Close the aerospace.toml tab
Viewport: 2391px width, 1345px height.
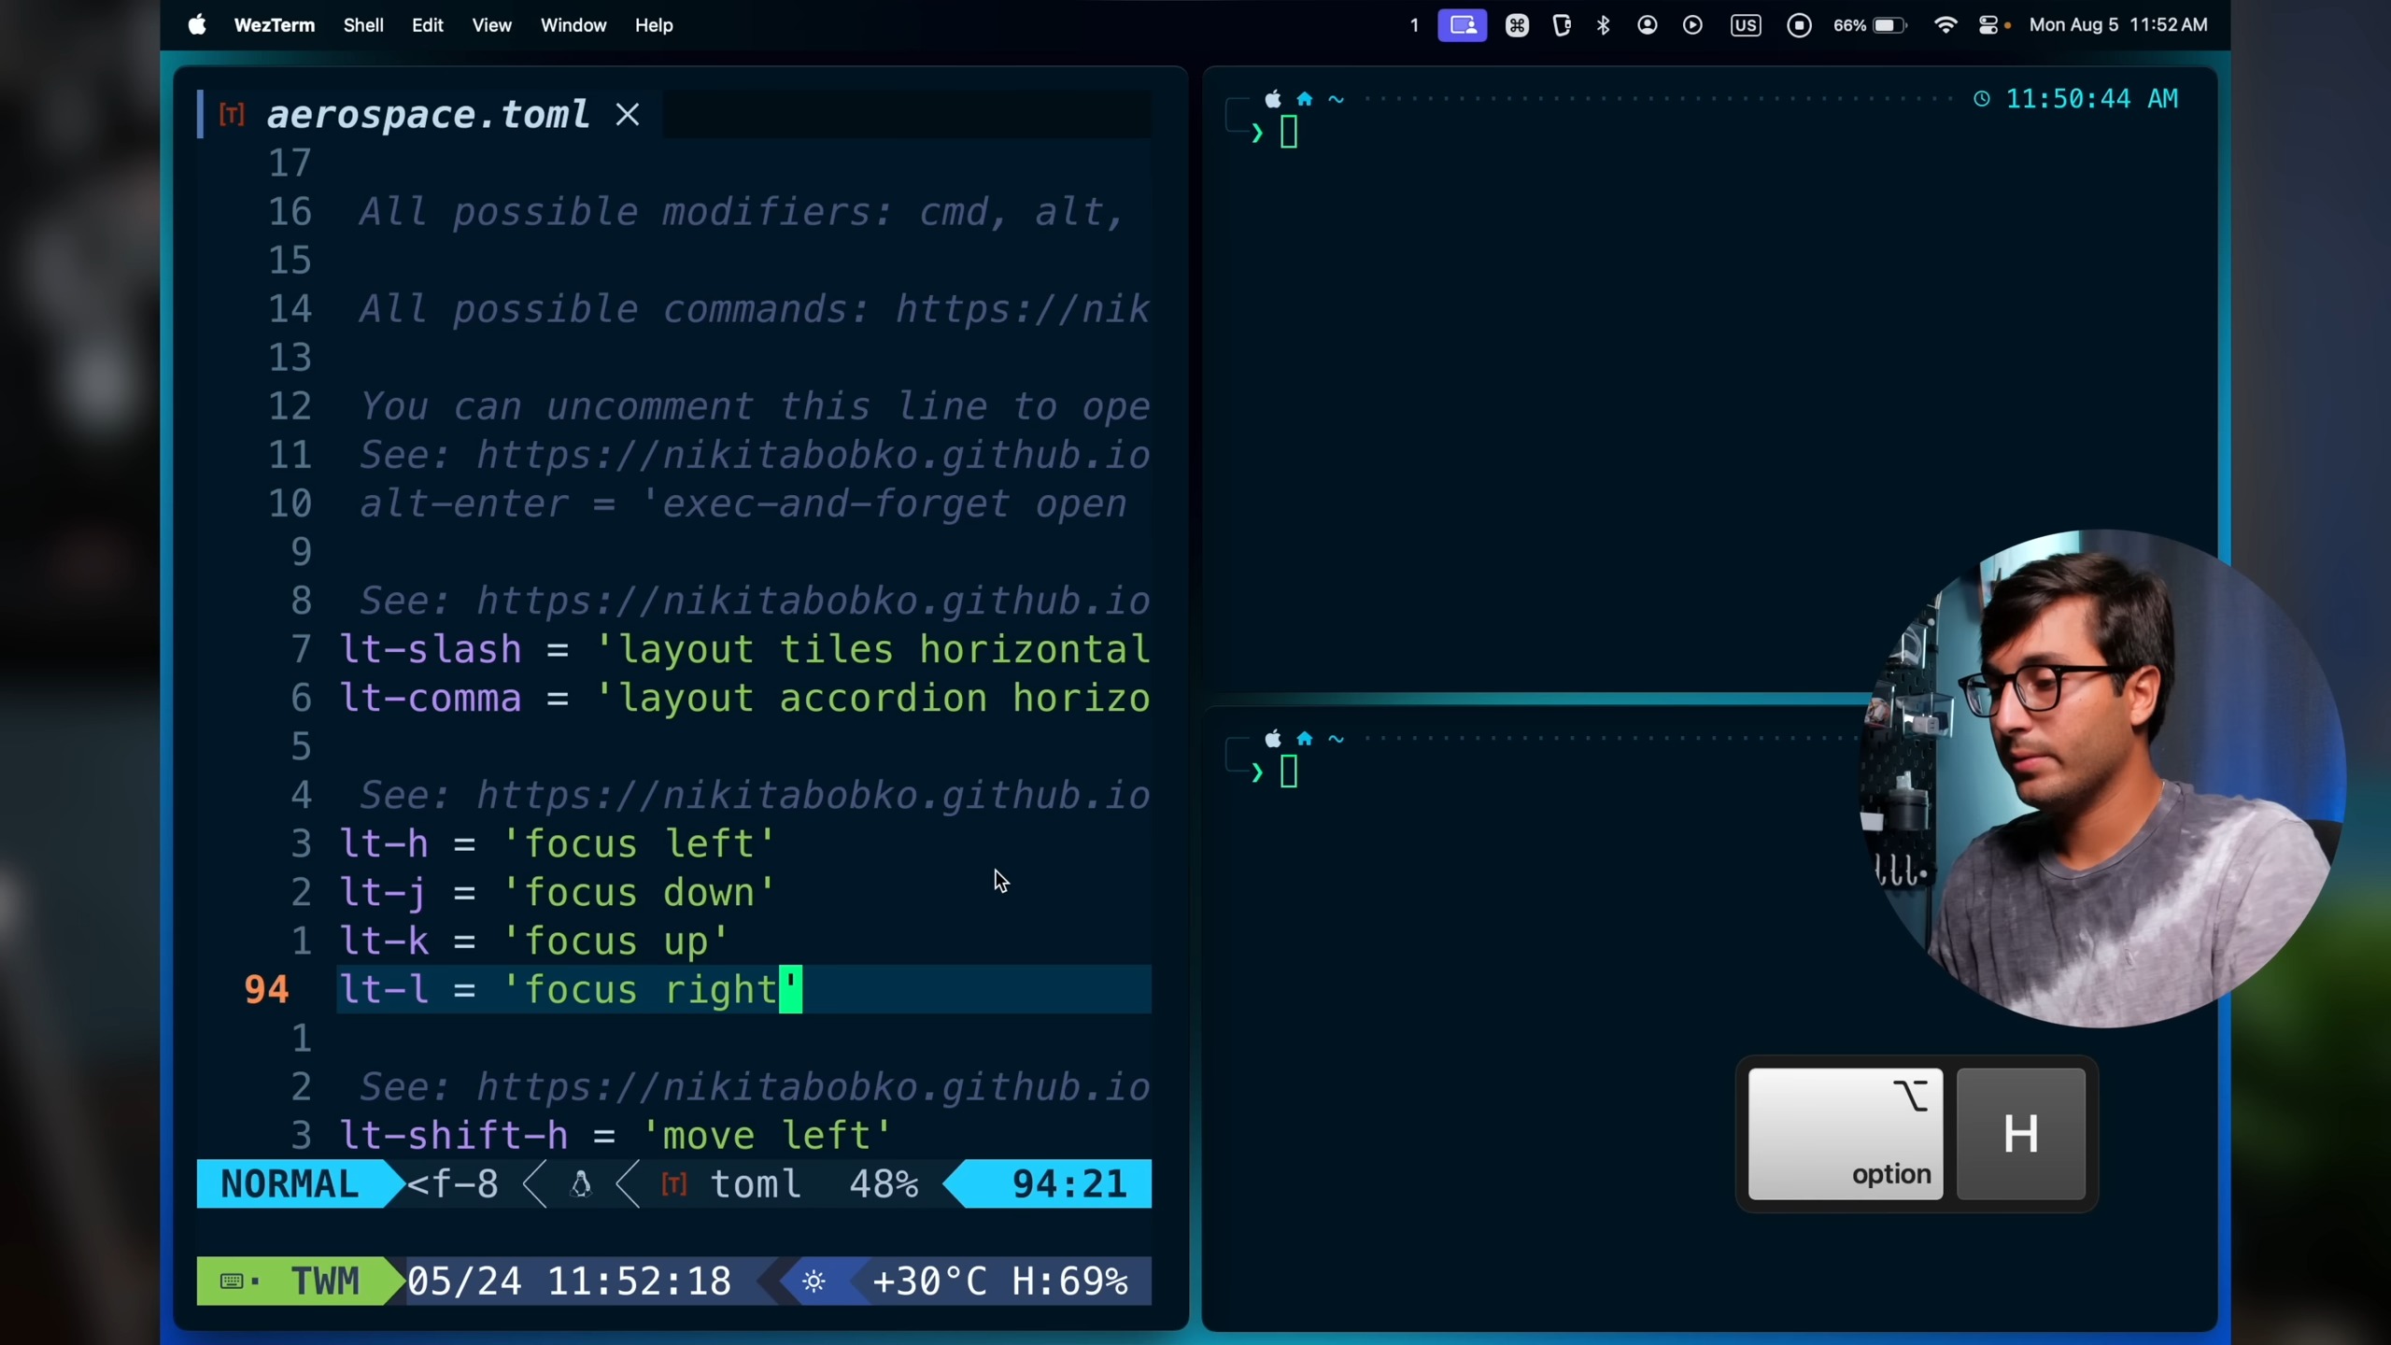tap(628, 115)
